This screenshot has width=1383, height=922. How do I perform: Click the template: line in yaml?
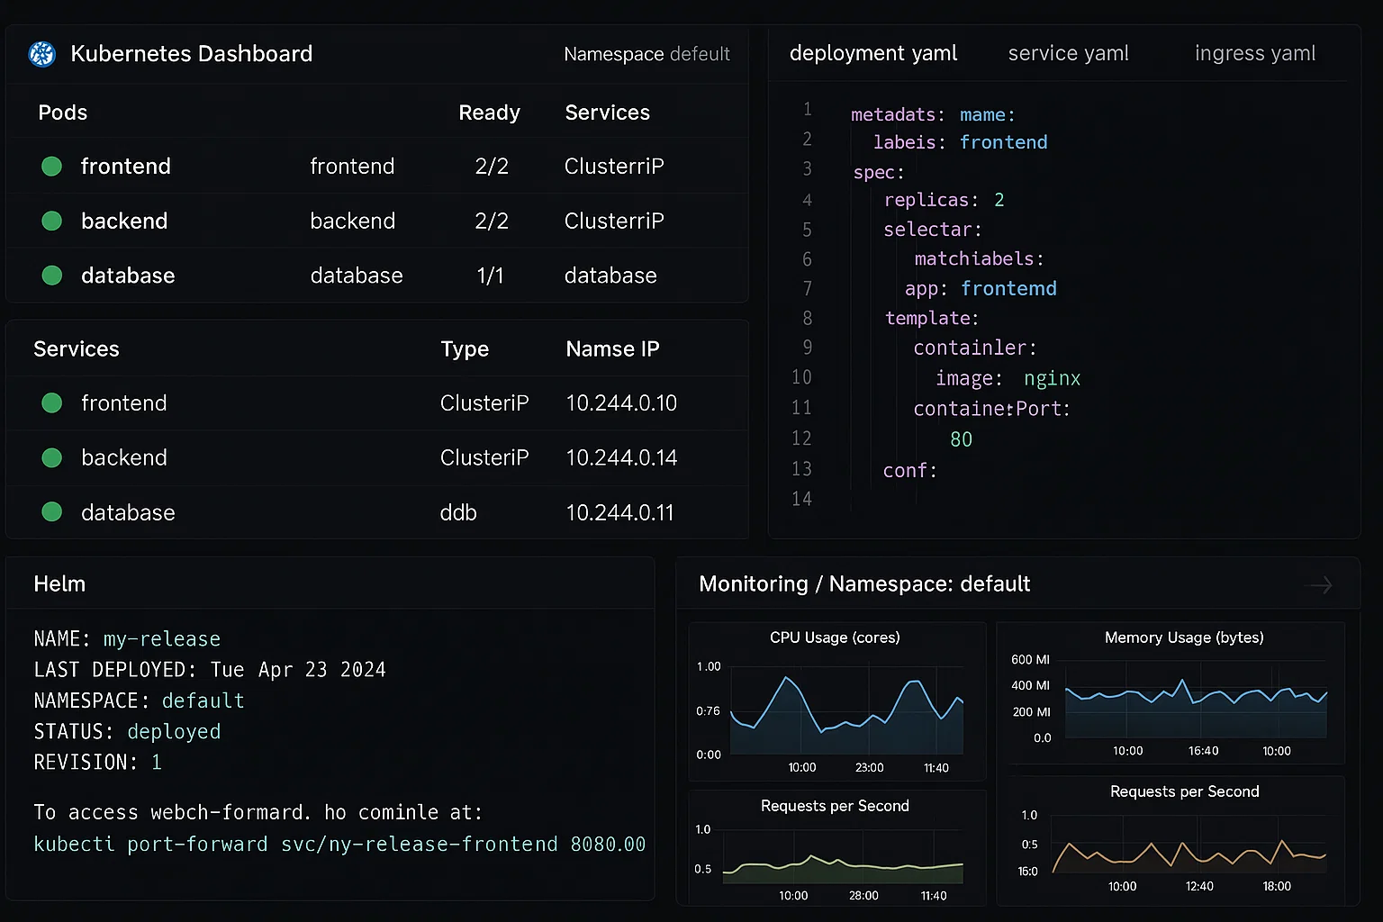(931, 318)
